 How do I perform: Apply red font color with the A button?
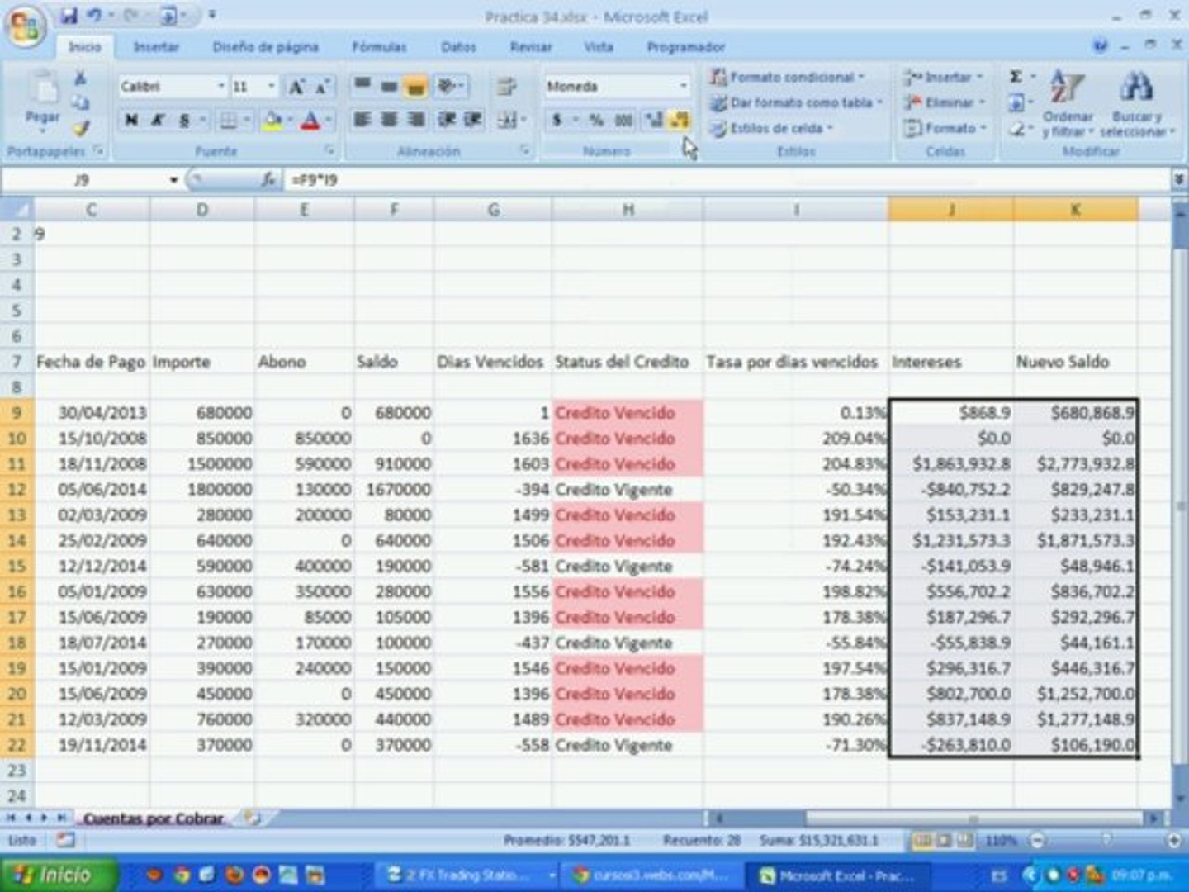point(310,121)
